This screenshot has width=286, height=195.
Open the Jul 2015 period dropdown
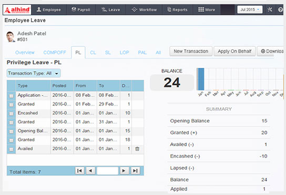pyautogui.click(x=250, y=9)
